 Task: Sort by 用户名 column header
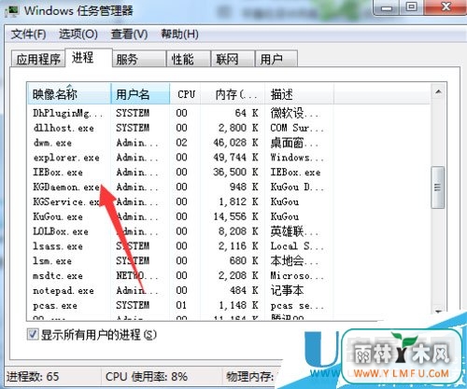[140, 93]
